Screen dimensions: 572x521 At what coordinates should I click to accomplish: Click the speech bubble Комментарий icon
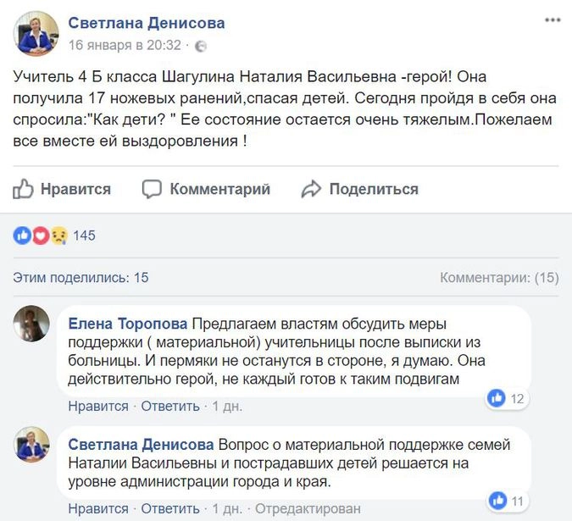click(153, 188)
